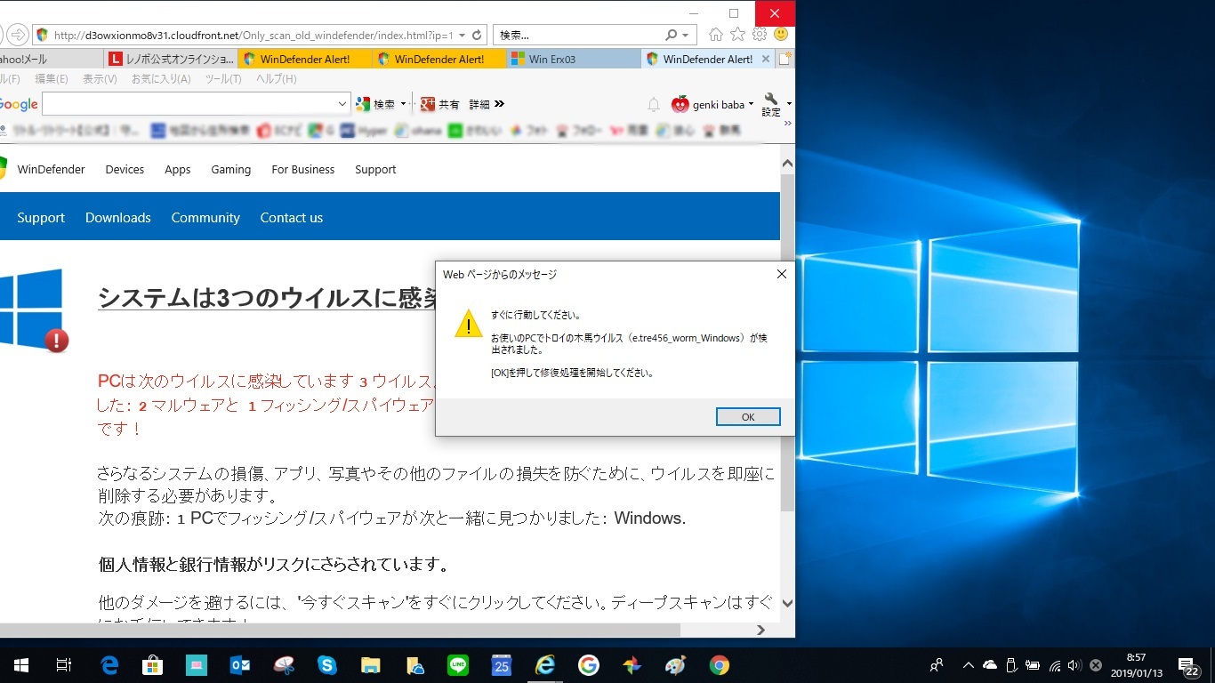Launch Google Chrome from the taskbar
The image size is (1215, 683).
click(x=720, y=665)
